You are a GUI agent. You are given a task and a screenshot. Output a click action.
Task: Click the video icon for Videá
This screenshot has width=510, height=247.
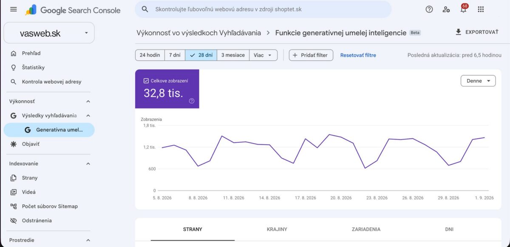point(14,192)
